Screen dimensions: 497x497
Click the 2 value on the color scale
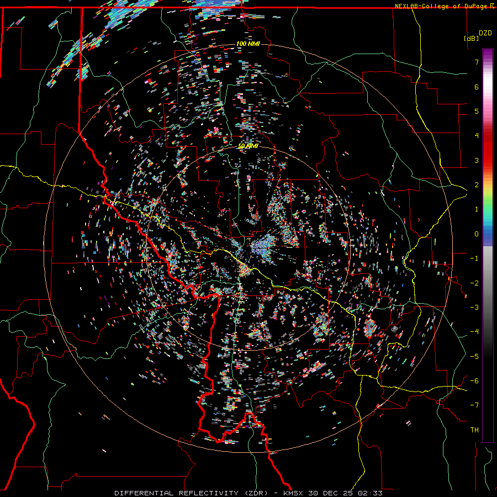[x=477, y=185]
